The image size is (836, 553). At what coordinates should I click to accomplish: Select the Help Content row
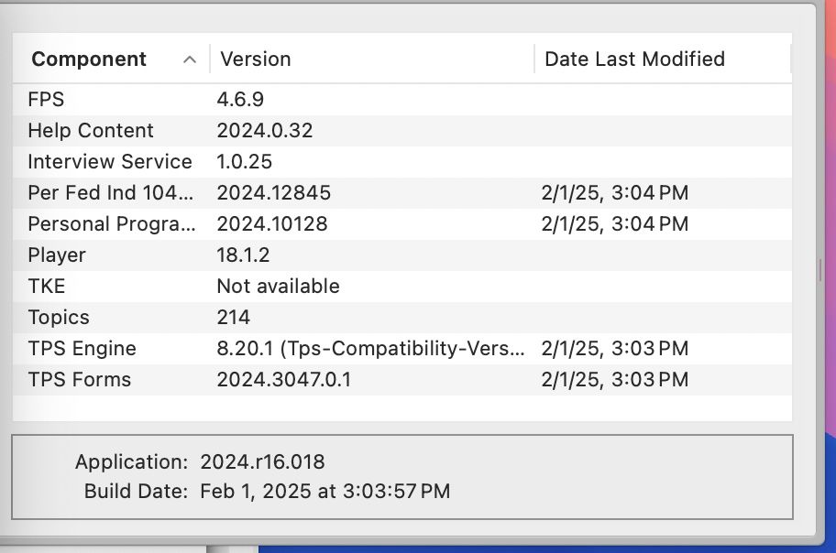[91, 130]
